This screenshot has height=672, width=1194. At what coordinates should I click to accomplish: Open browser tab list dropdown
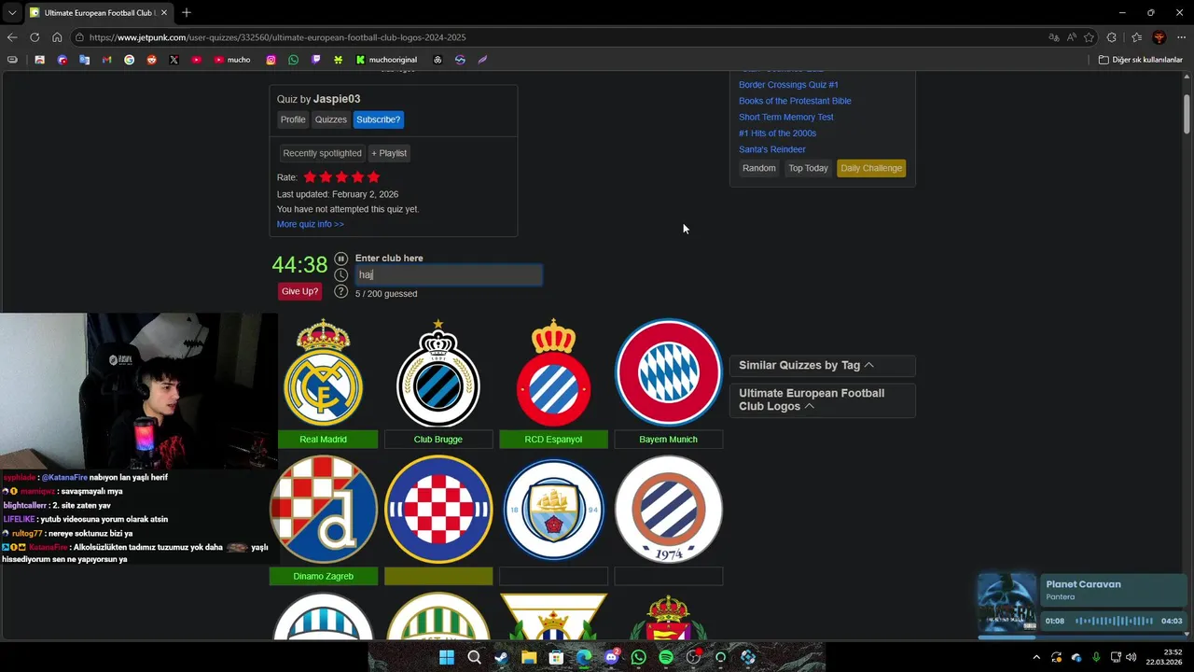point(12,12)
